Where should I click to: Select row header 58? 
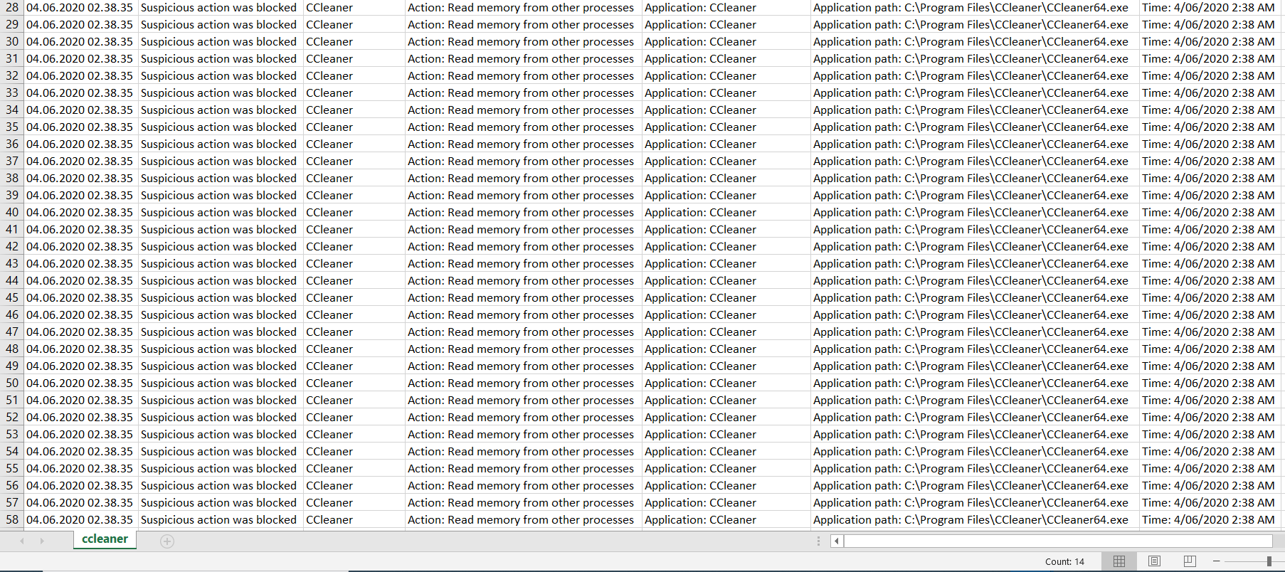(12, 519)
